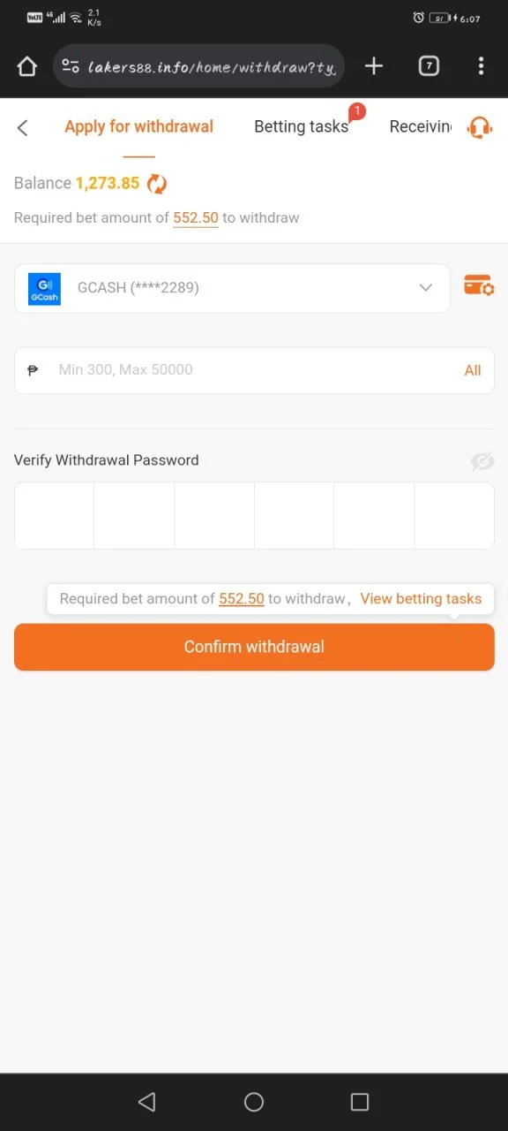Open the browser three-dot menu
508x1131 pixels.
481,66
